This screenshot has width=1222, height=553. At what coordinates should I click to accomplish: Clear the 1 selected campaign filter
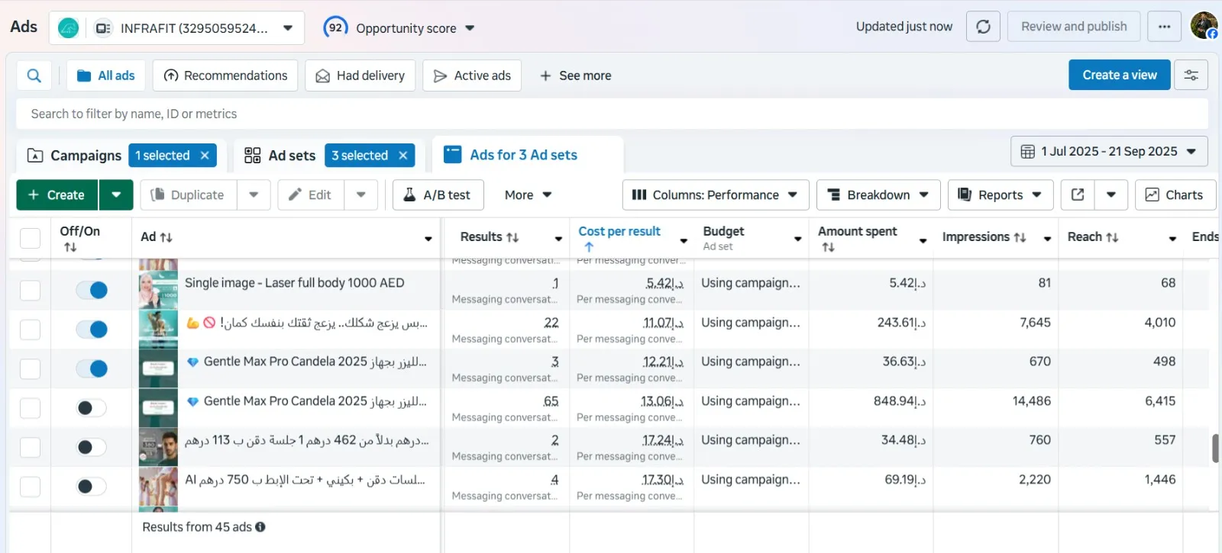pyautogui.click(x=205, y=156)
